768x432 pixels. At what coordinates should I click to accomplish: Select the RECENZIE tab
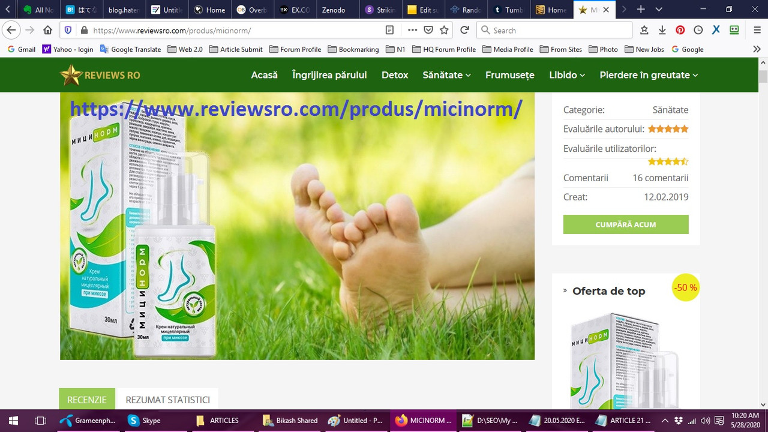(x=87, y=400)
